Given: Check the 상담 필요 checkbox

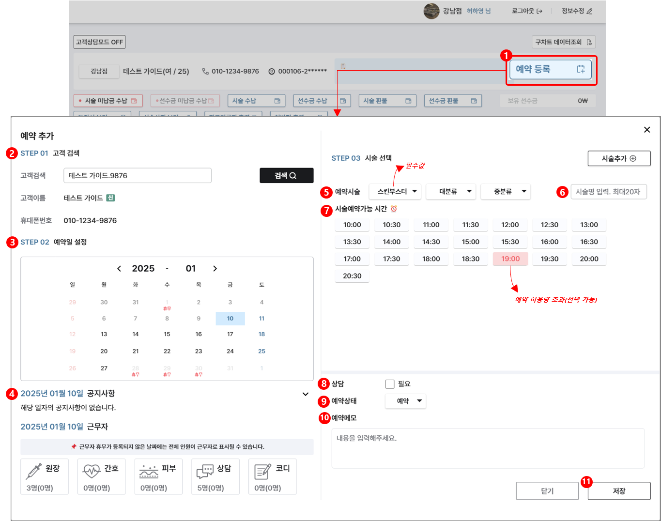Looking at the screenshot, I should [390, 384].
